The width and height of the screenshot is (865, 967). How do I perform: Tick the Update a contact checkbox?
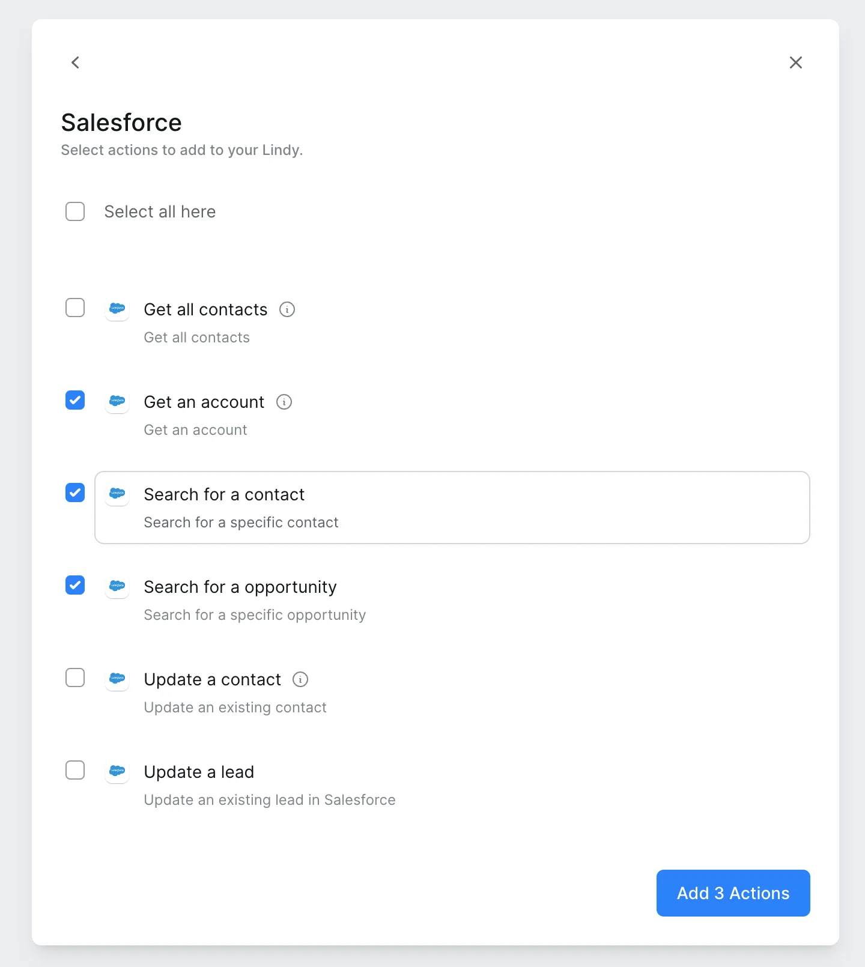(x=75, y=678)
